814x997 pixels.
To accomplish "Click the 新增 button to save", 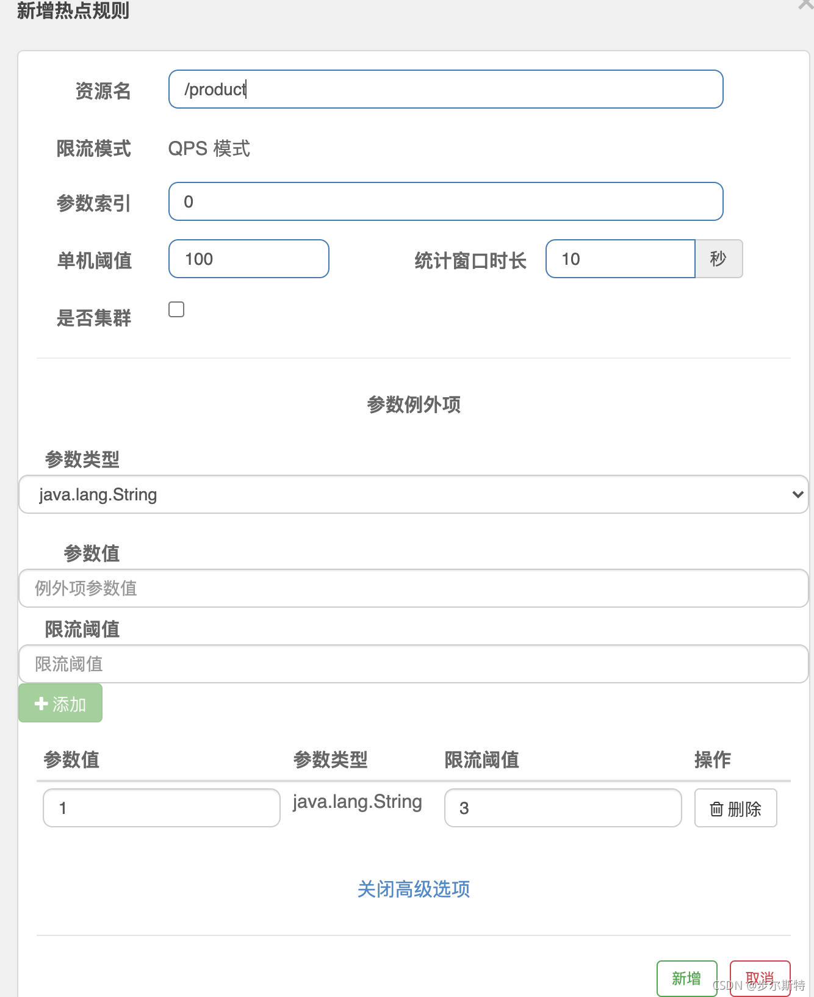I will click(x=686, y=978).
